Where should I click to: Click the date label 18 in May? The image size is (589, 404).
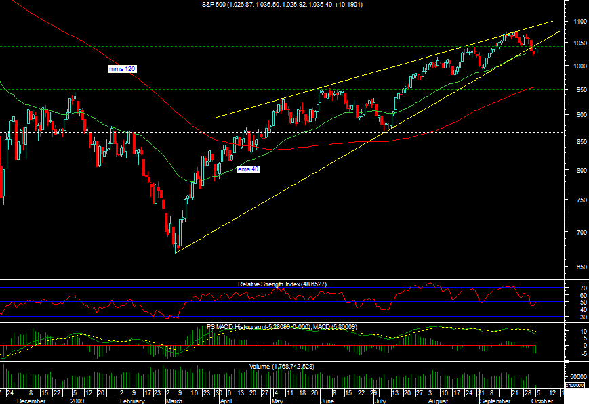coord(302,392)
